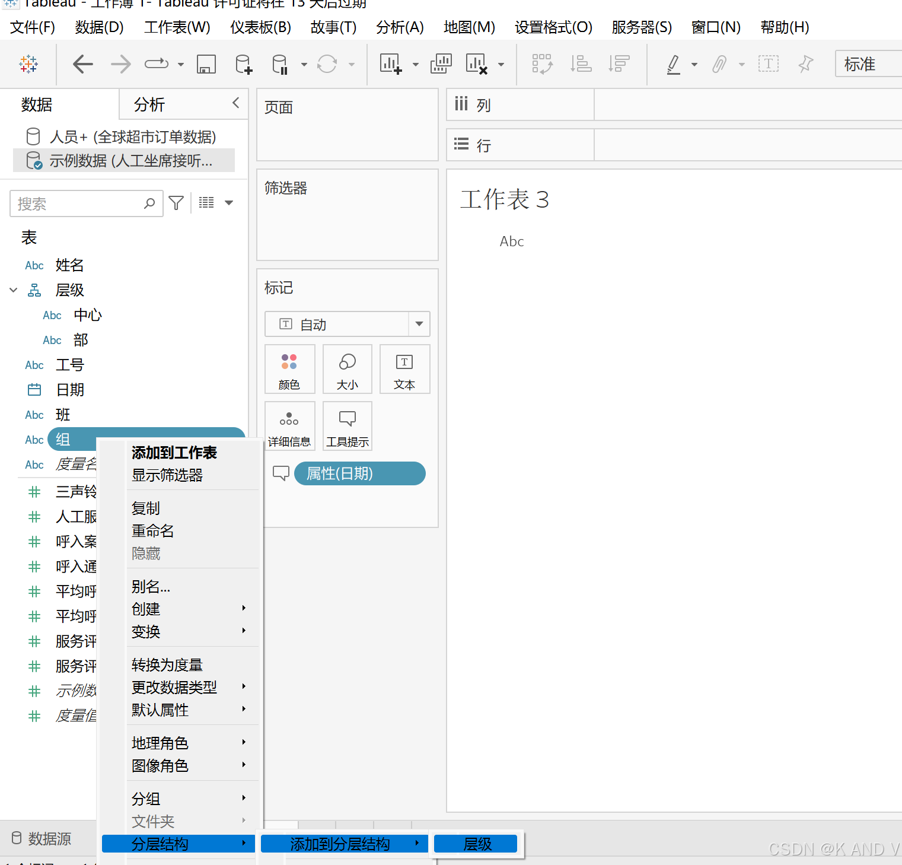
Task: Select the 人员+ data source
Action: pos(123,137)
